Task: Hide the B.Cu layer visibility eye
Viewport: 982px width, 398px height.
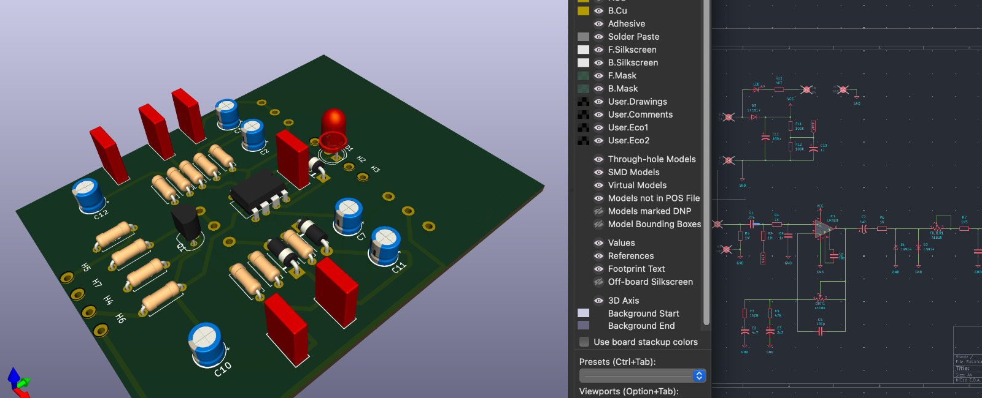Action: (598, 10)
